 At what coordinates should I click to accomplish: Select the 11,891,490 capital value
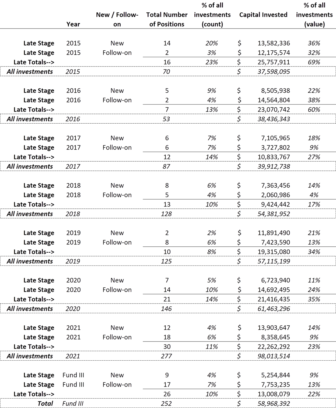(274, 233)
